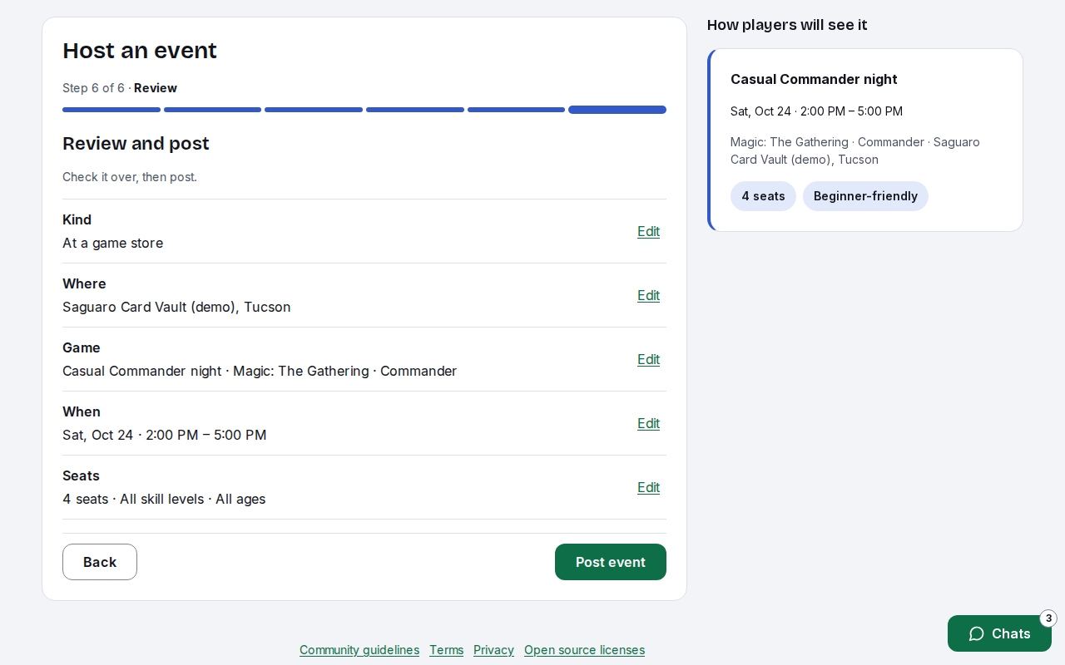
Task: View Open source licenses
Action: 584,650
